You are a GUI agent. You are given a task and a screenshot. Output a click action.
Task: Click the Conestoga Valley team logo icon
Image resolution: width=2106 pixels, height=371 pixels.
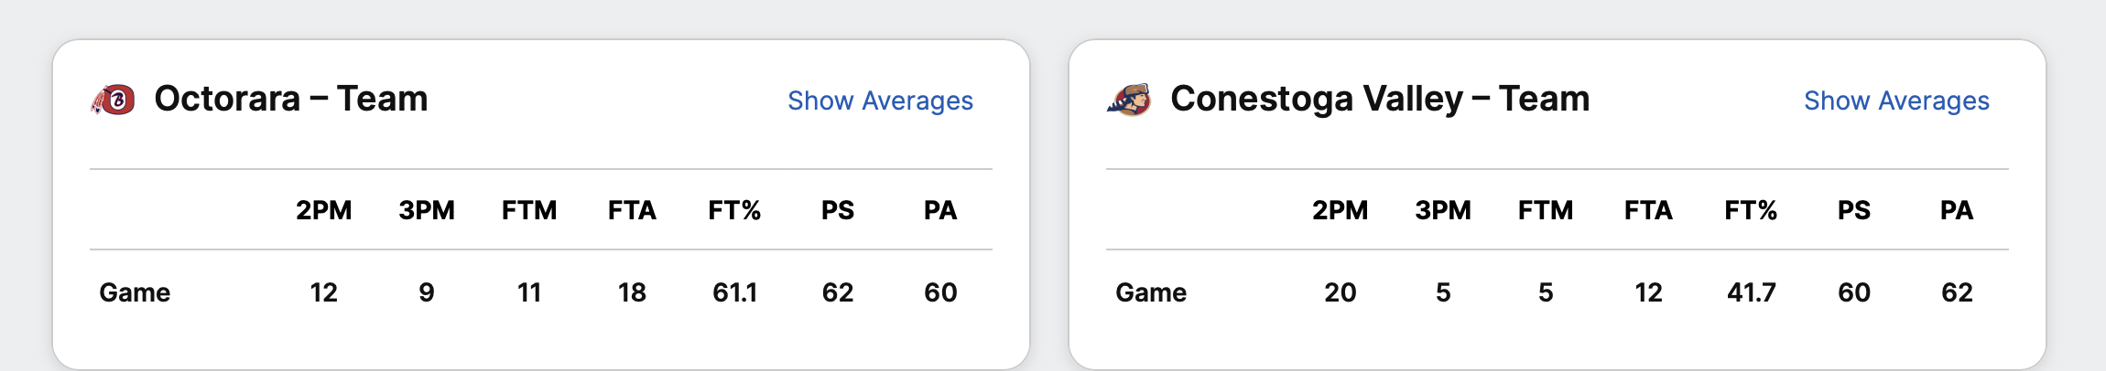click(x=1129, y=100)
